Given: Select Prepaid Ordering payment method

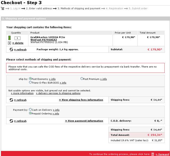Looking at the screenshot, I should click(30, 113).
